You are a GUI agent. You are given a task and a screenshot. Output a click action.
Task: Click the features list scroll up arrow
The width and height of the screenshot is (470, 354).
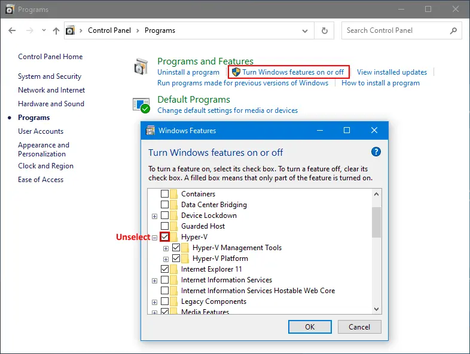tap(377, 194)
